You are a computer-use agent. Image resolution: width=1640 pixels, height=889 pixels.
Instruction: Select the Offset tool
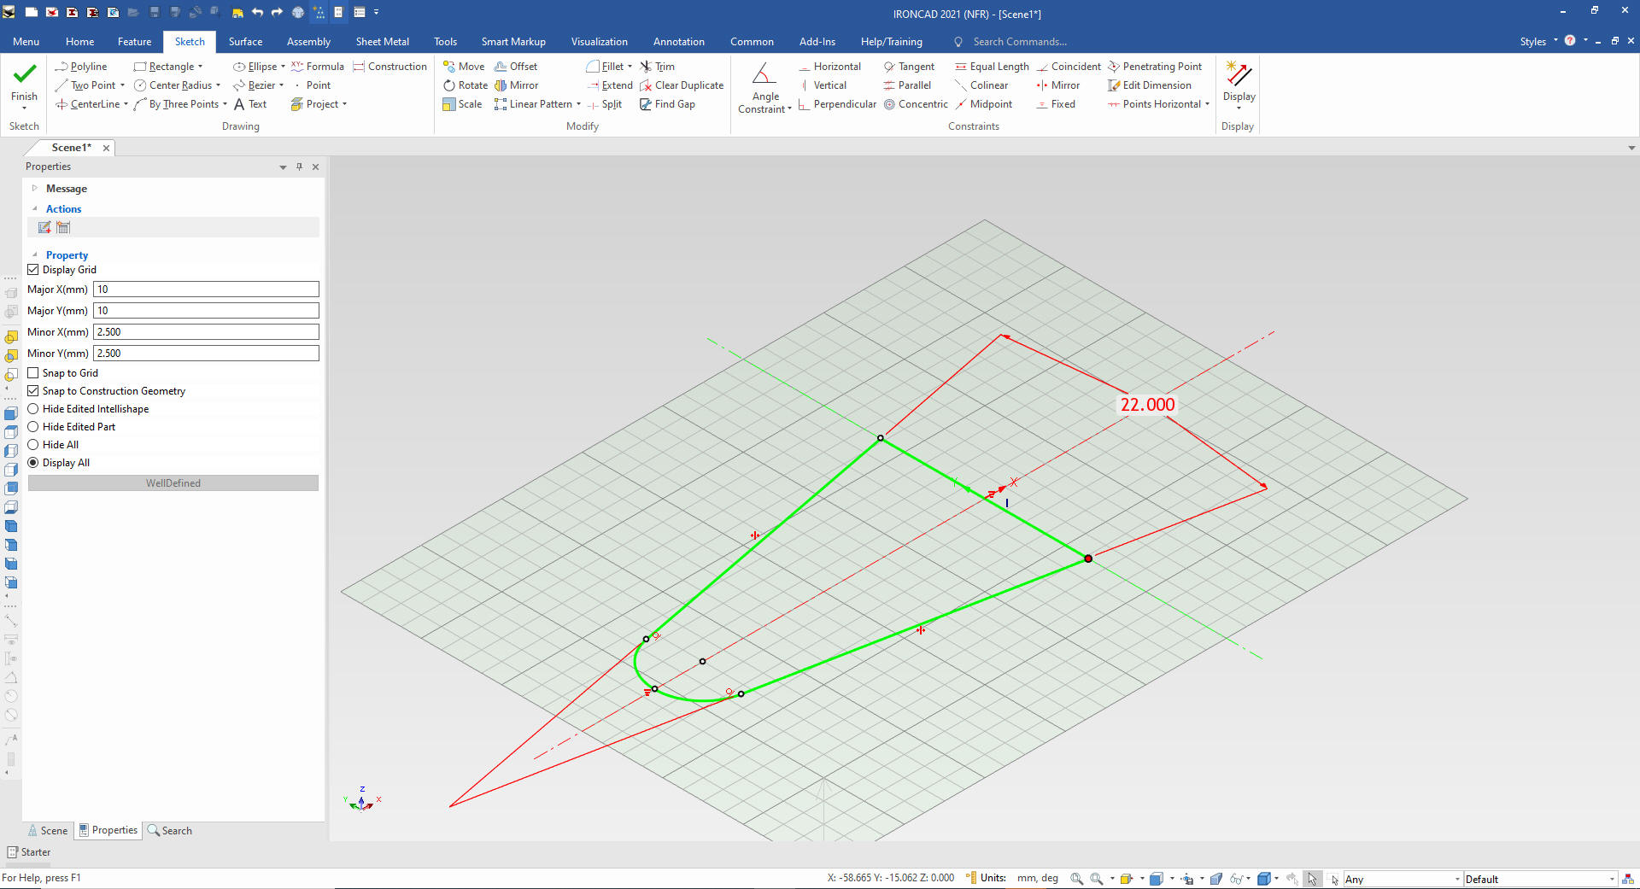click(516, 67)
